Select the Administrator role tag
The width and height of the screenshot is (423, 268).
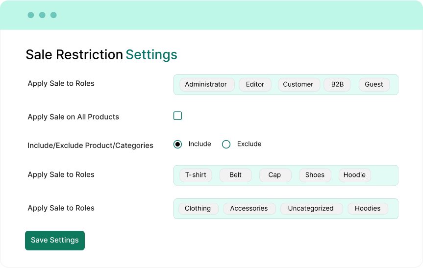(206, 84)
